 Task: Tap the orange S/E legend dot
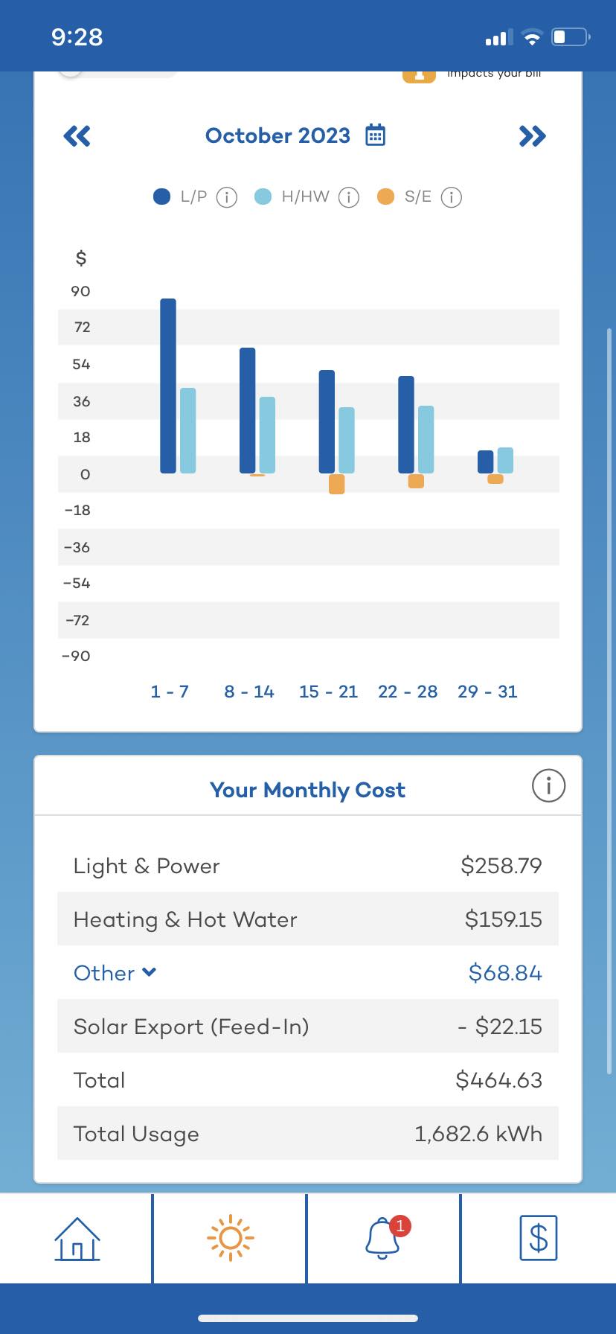click(x=385, y=197)
